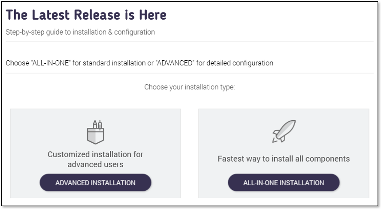Click "Customized installation for advanced users" description
This screenshot has height=209, width=381.
[96, 159]
